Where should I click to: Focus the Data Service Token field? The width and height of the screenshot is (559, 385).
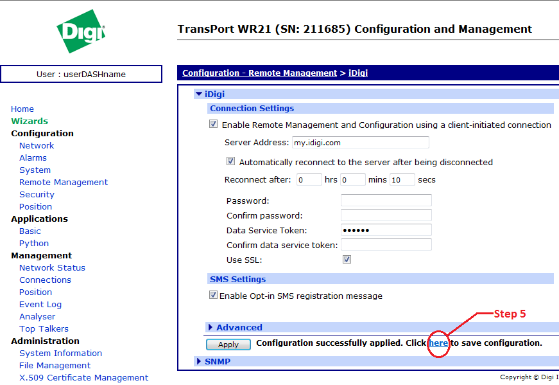tap(386, 230)
